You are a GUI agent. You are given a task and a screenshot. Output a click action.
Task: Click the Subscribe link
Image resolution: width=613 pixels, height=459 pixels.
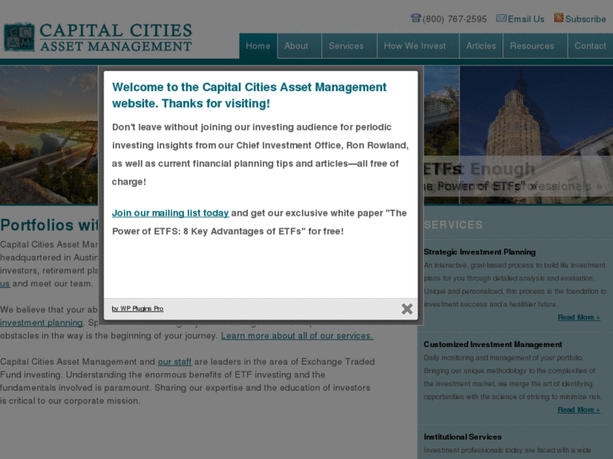pyautogui.click(x=586, y=19)
